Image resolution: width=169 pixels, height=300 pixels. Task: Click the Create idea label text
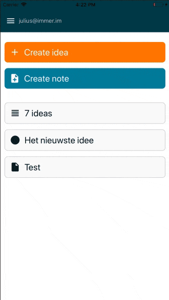click(46, 52)
